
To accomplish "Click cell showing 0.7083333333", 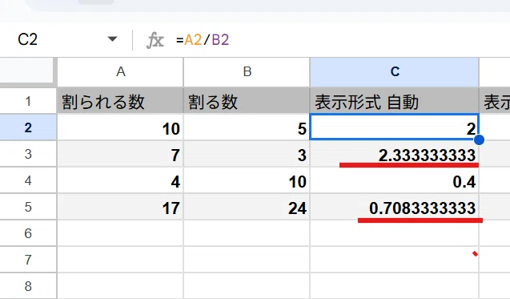I will 395,207.
